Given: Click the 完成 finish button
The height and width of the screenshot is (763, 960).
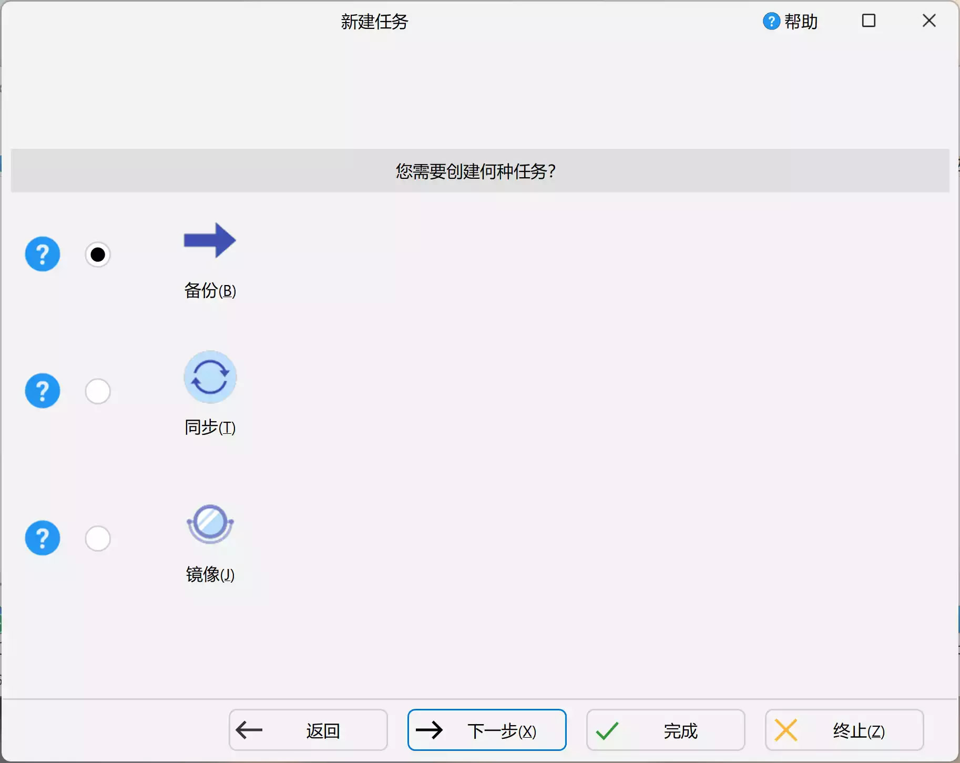Looking at the screenshot, I should click(665, 730).
